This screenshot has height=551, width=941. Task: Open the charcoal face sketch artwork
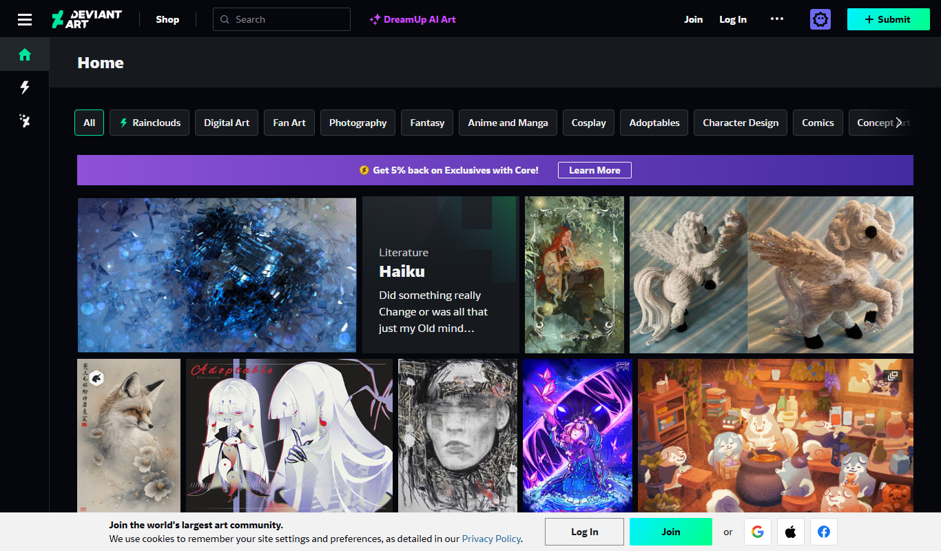458,435
